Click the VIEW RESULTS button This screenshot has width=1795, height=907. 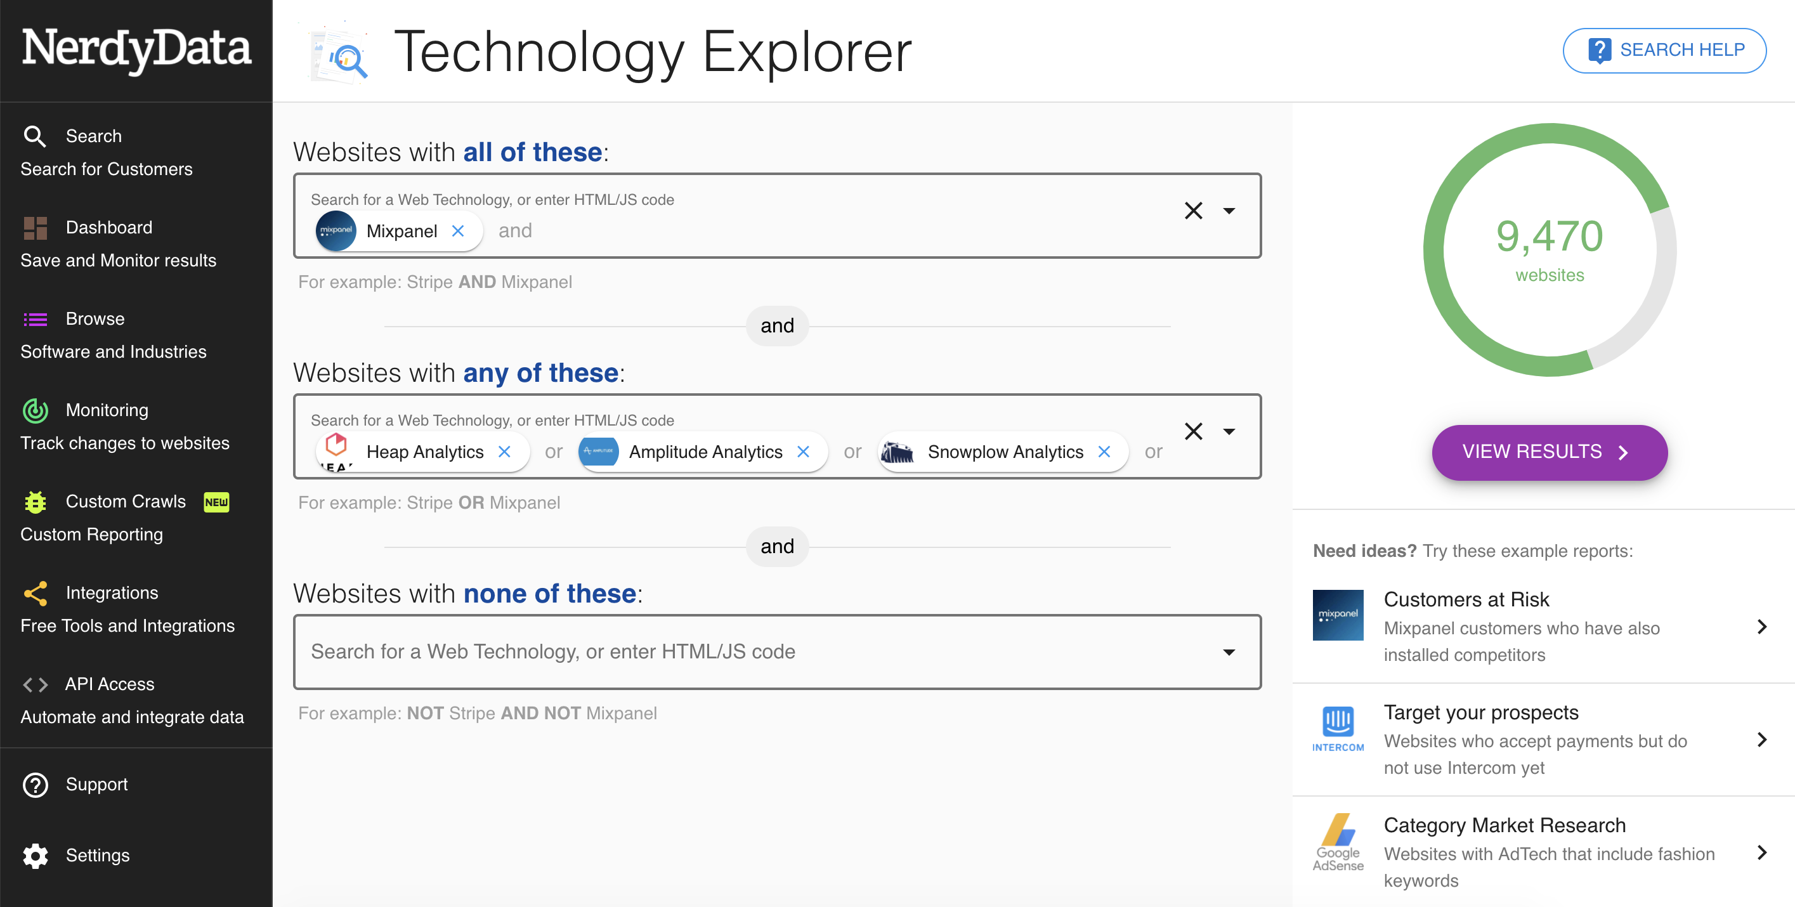point(1550,452)
